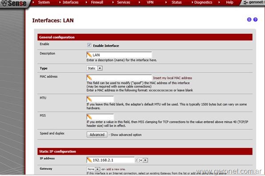Click the MSS input field
The height and width of the screenshot is (176, 265).
coord(100,117)
